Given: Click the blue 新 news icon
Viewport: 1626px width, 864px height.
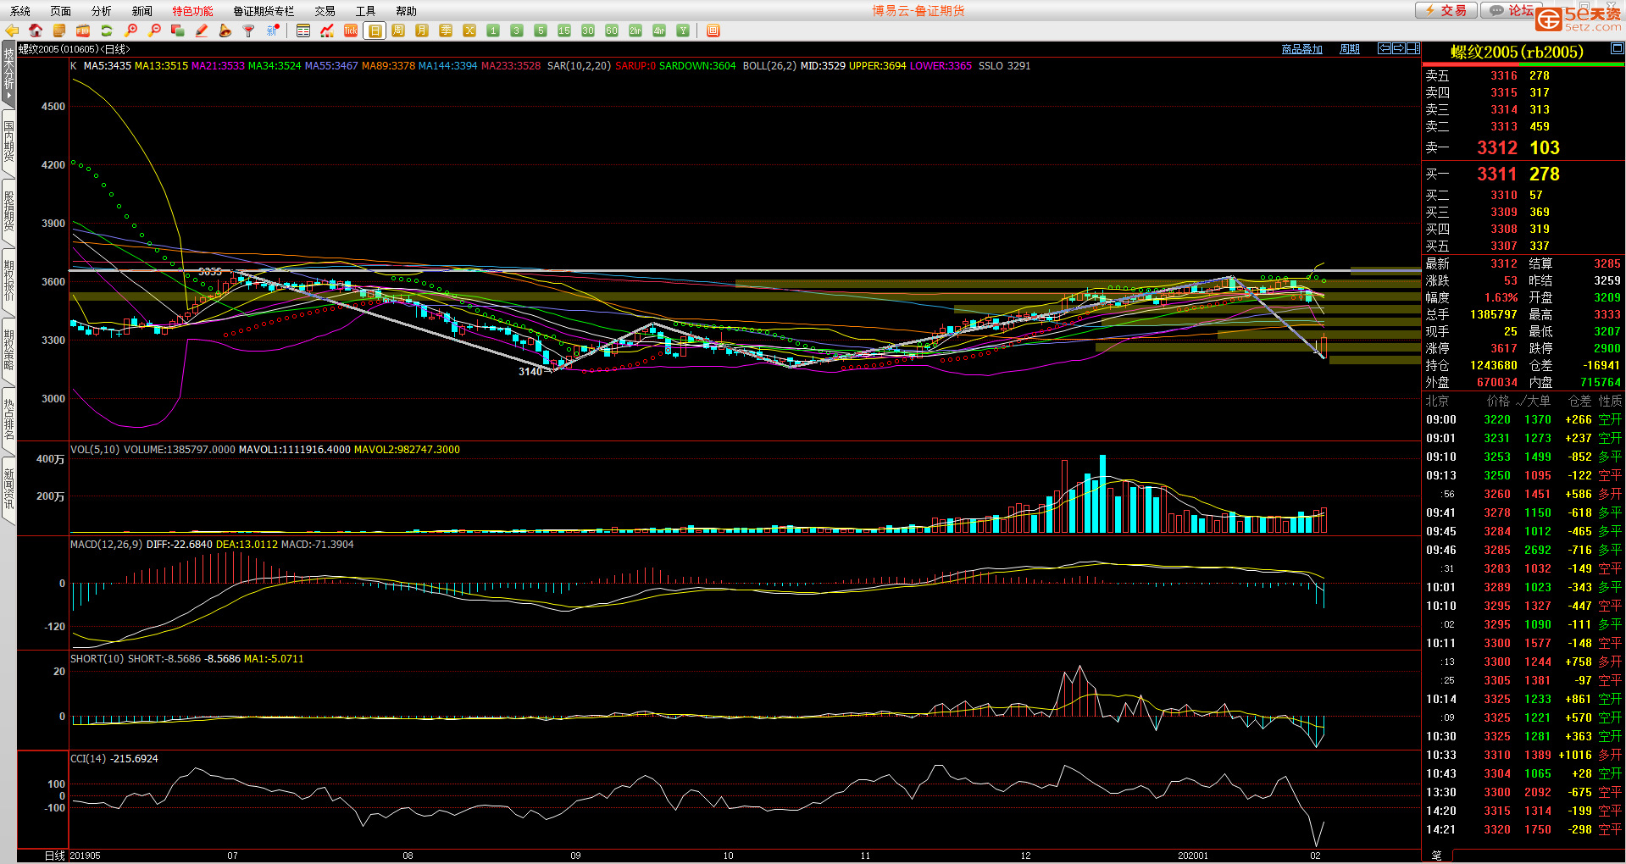Looking at the screenshot, I should pyautogui.click(x=273, y=30).
